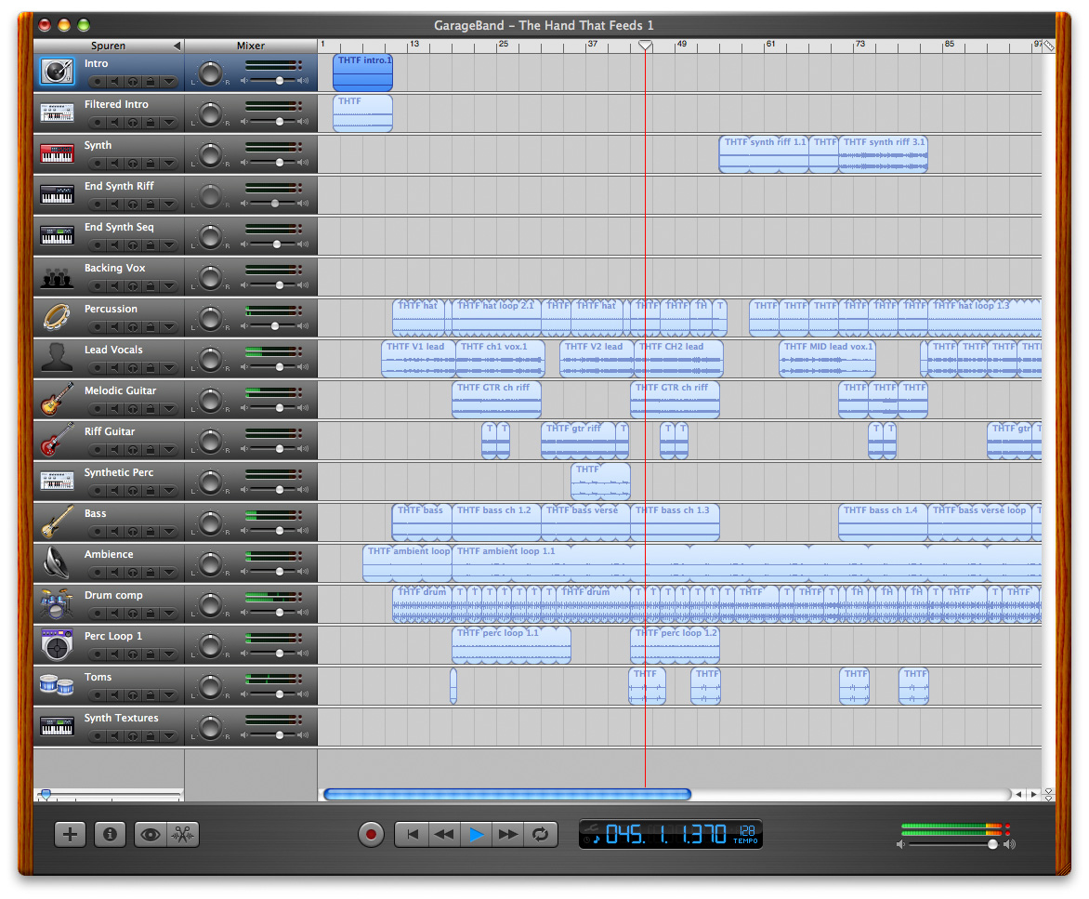
Task: Open the track editor scissors button
Action: (x=183, y=835)
